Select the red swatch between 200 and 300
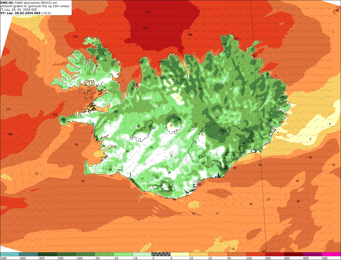This screenshot has height=260, width=341. pyautogui.click(x=274, y=254)
